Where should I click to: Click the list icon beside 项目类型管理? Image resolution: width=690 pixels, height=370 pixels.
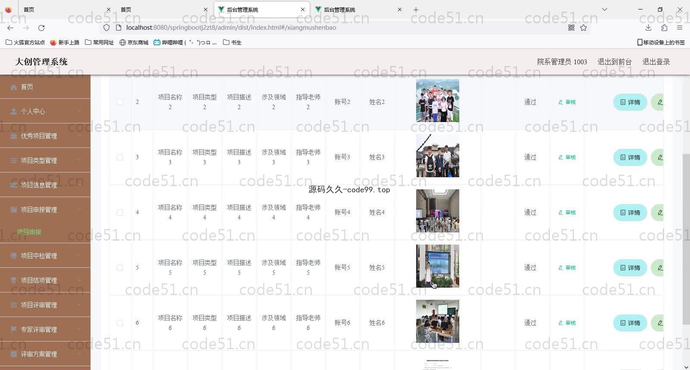pos(13,160)
